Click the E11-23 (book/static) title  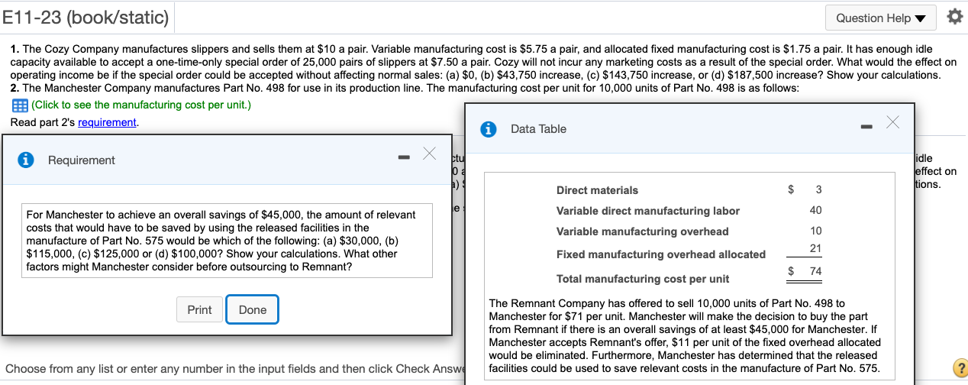86,16
